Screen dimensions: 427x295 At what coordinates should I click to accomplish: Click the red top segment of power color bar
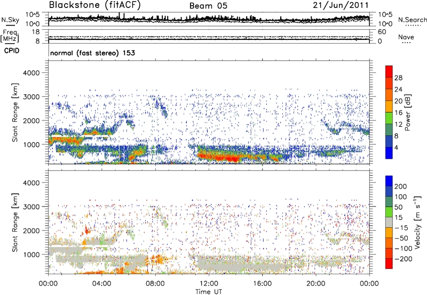(x=389, y=72)
